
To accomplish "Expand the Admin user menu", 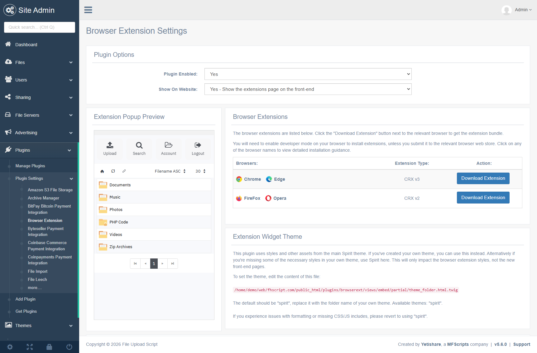I will (523, 10).
